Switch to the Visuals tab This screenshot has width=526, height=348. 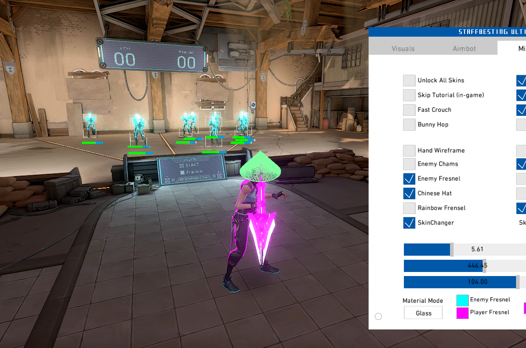point(403,48)
